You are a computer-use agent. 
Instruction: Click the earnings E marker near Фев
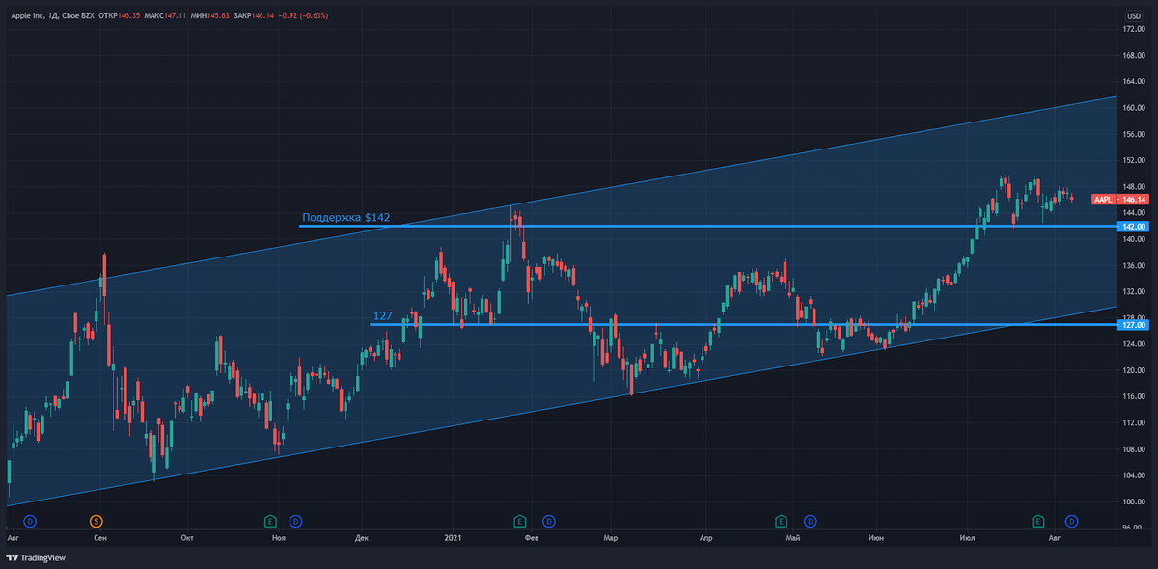pos(519,521)
